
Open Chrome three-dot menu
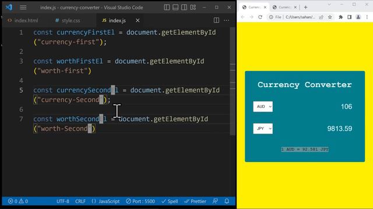(x=367, y=17)
